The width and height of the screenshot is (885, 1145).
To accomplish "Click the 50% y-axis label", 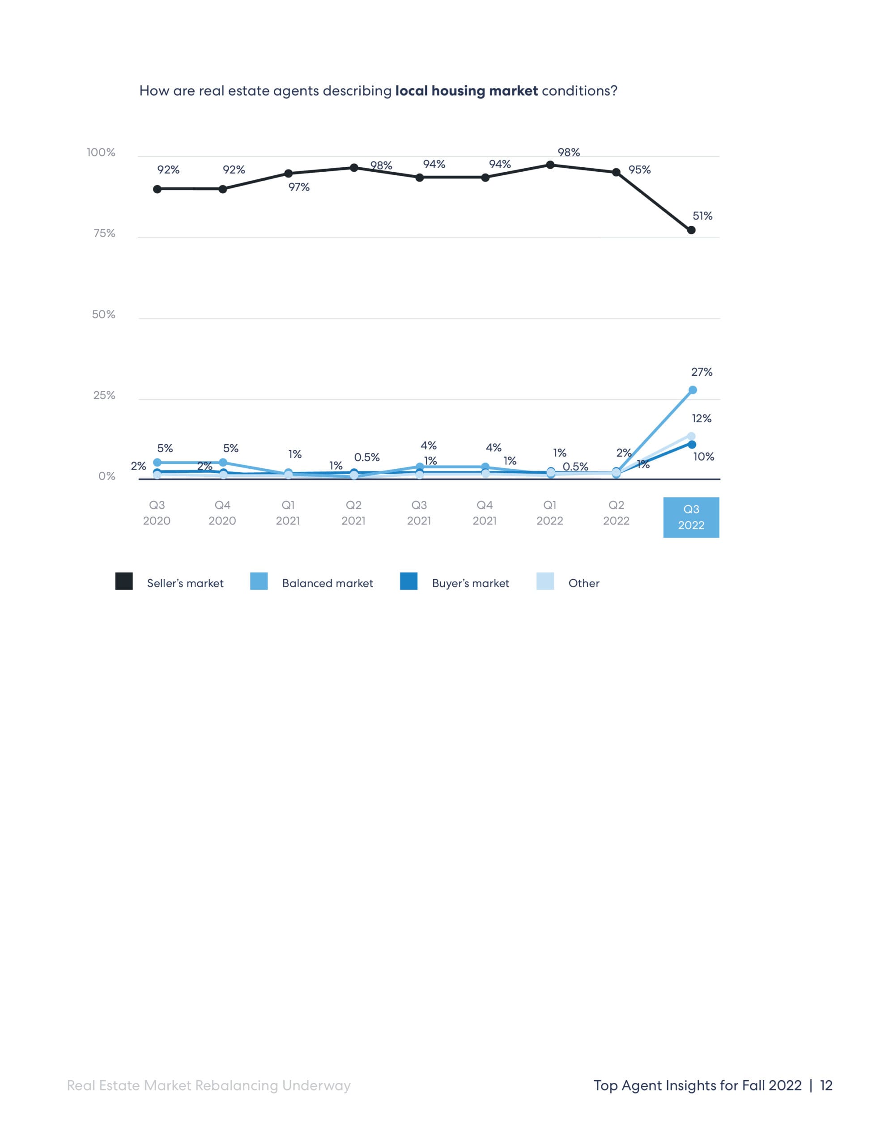I will click(103, 314).
